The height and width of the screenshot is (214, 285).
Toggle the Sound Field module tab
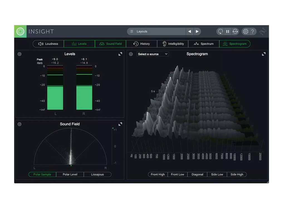[x=110, y=44]
